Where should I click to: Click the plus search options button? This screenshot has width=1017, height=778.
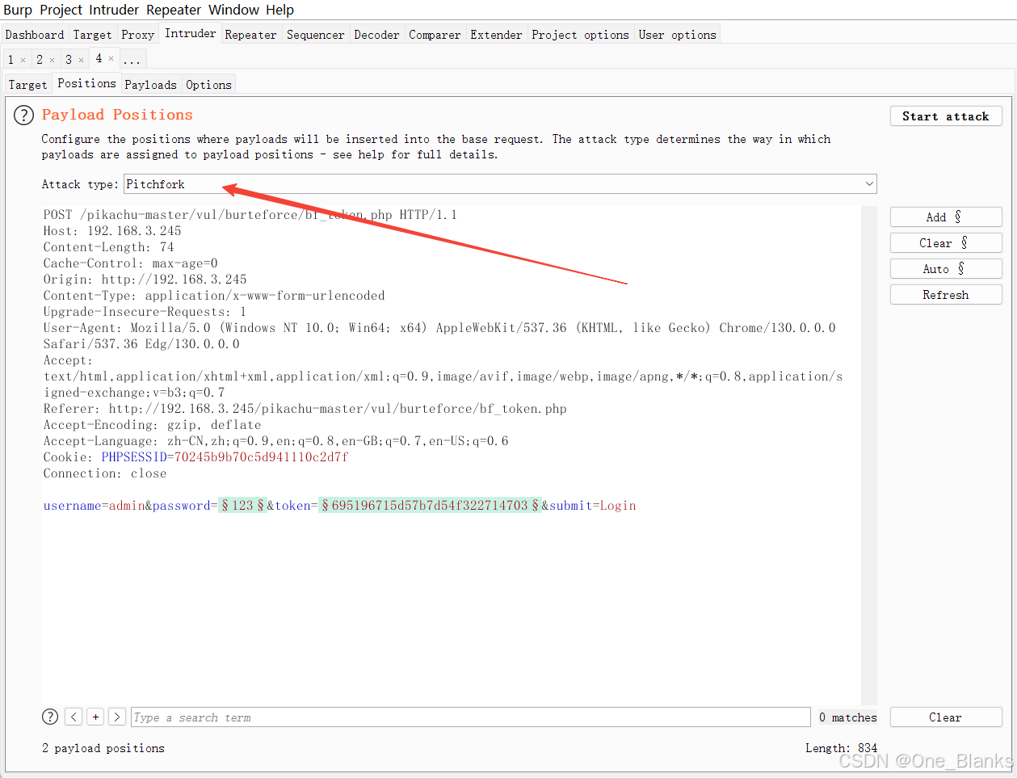click(x=95, y=717)
